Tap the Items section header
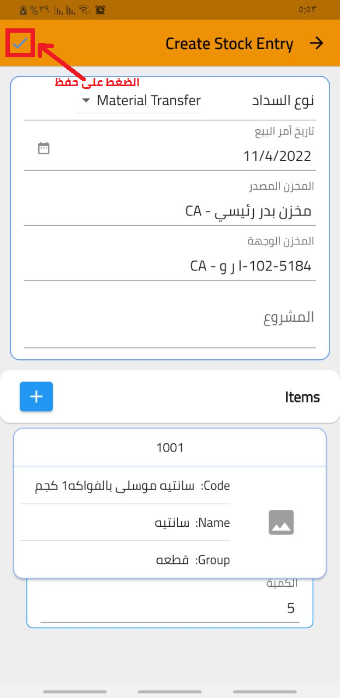 pyautogui.click(x=302, y=397)
